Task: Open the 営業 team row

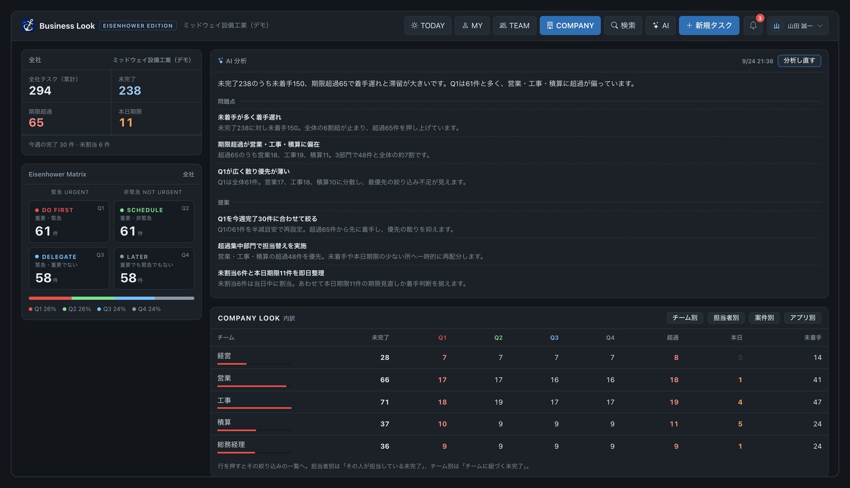Action: [519, 380]
